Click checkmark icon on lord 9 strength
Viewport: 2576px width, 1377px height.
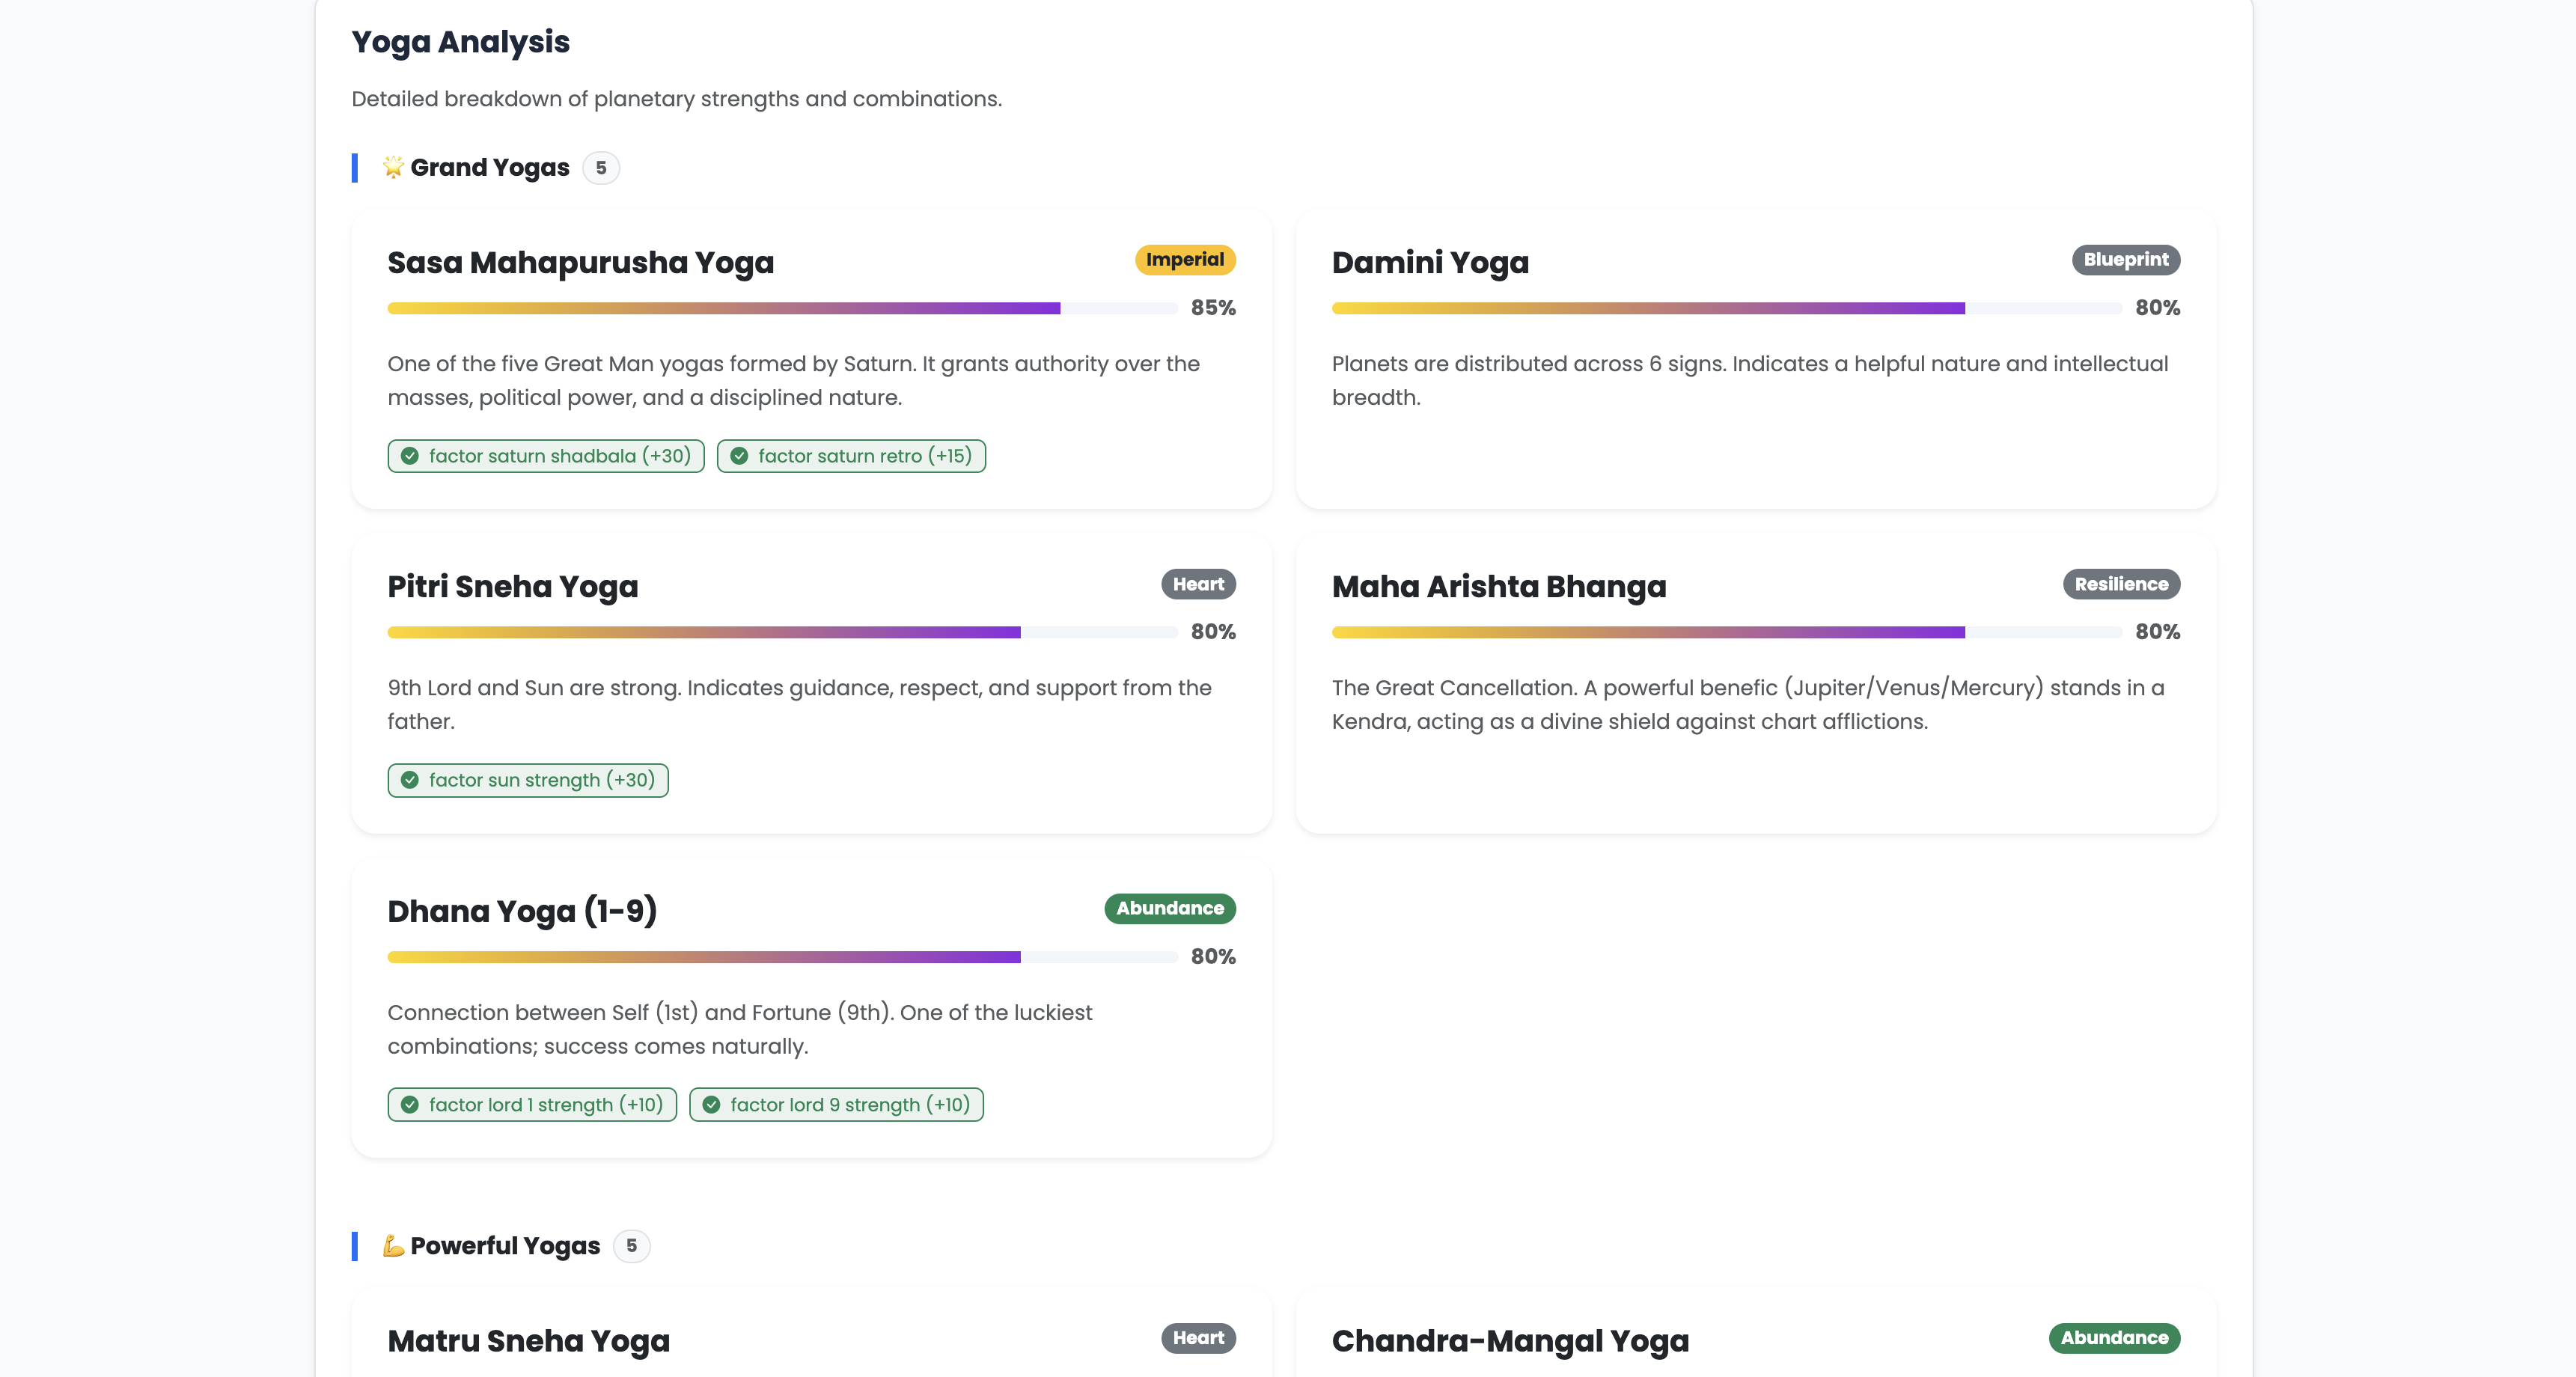coord(711,1105)
